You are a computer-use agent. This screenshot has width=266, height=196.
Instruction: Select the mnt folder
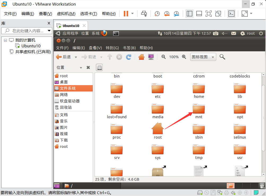point(199,111)
